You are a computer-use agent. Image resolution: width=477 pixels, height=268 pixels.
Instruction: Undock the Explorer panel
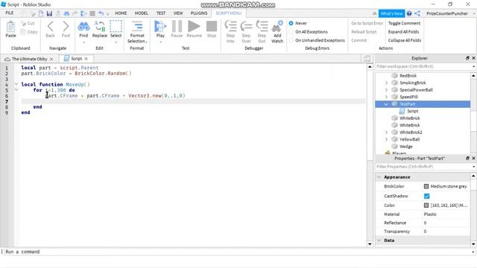pyautogui.click(x=467, y=58)
